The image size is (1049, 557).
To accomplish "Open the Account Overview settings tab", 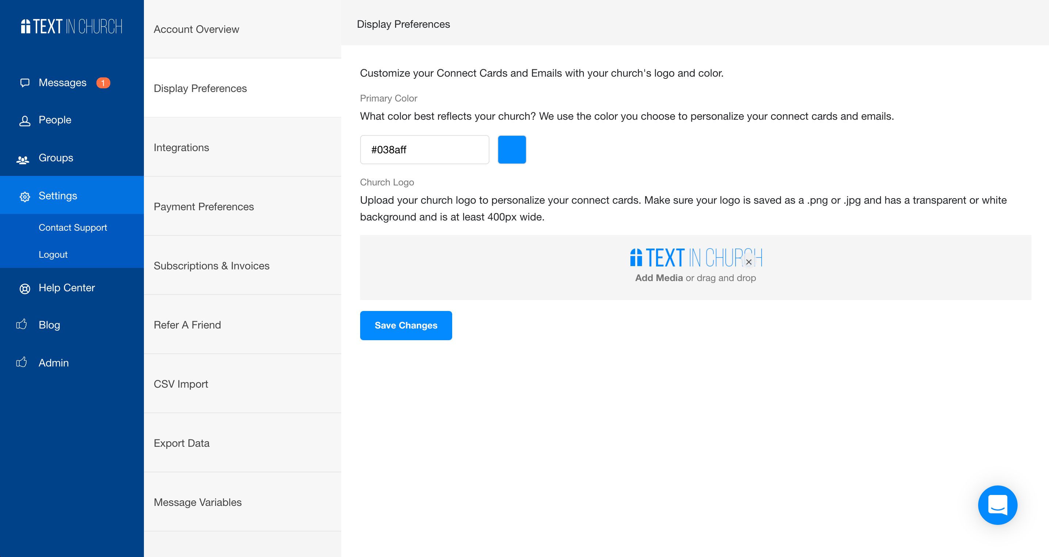I will click(x=242, y=29).
